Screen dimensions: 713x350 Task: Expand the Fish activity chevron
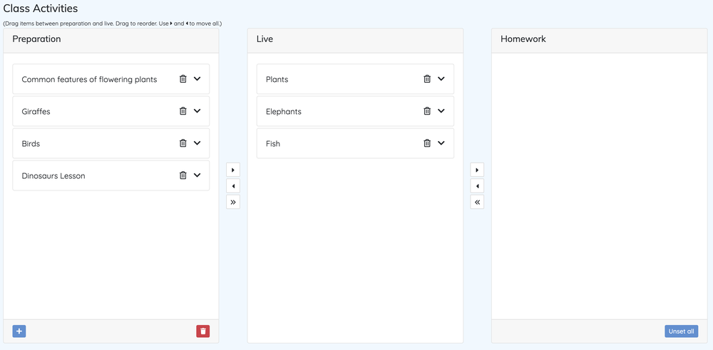point(441,143)
